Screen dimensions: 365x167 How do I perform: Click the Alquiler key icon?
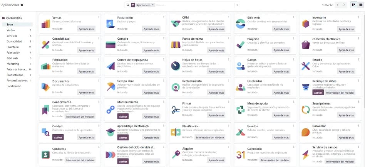176,155
